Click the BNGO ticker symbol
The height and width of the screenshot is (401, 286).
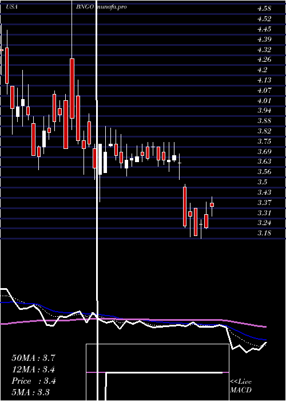86,7
